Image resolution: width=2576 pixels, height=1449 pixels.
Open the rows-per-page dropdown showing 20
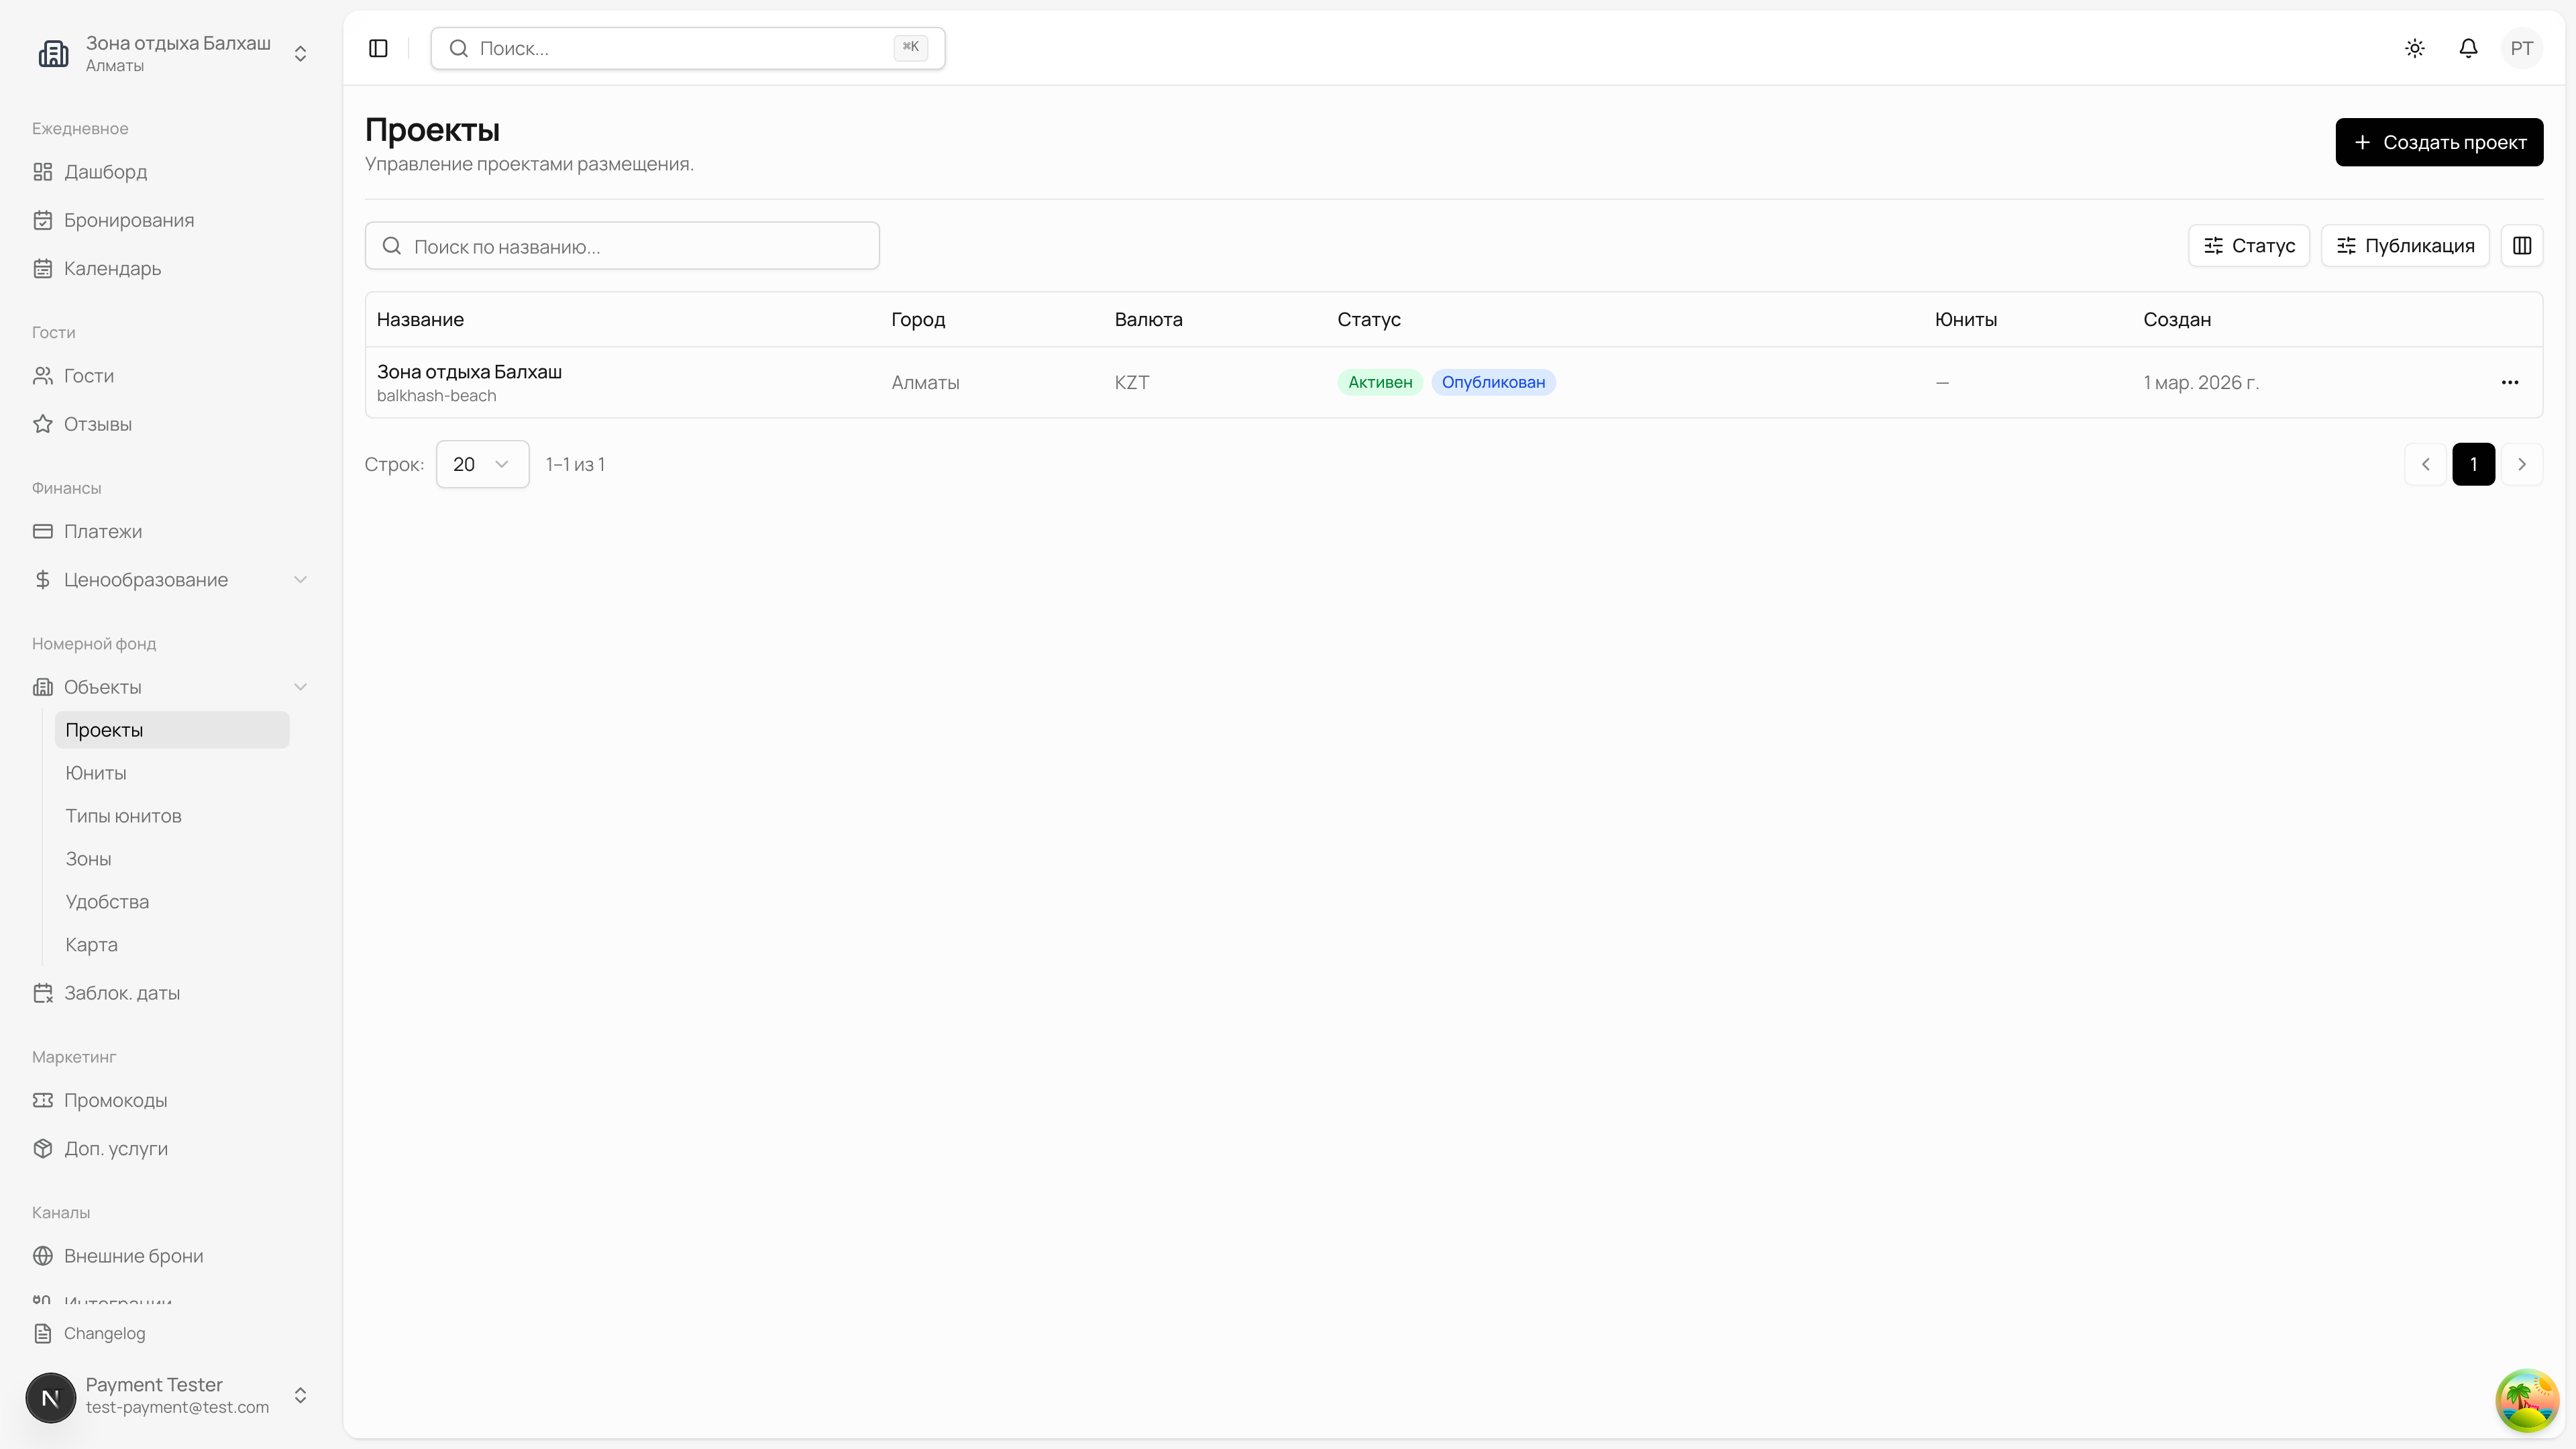pyautogui.click(x=482, y=463)
